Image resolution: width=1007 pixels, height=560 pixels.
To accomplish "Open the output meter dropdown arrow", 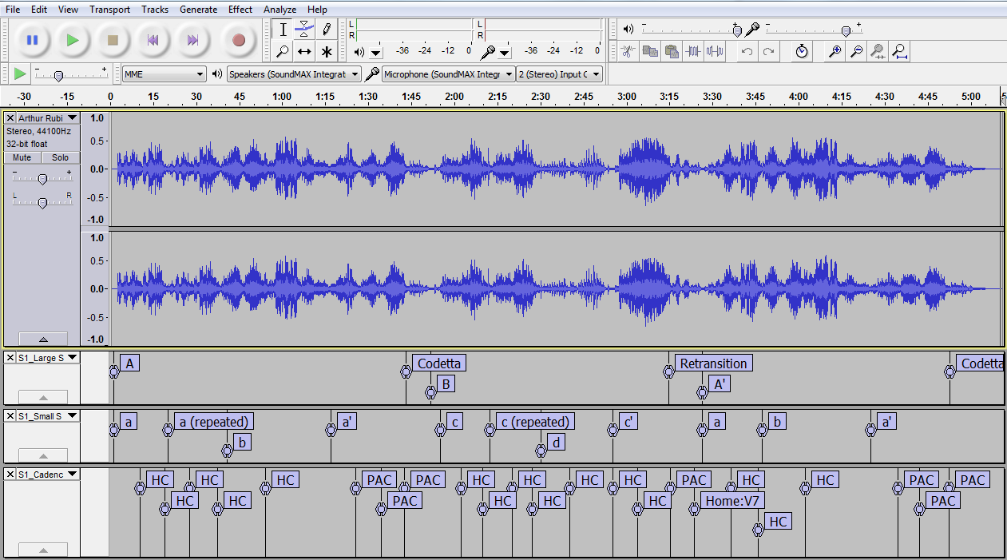I will coord(375,53).
